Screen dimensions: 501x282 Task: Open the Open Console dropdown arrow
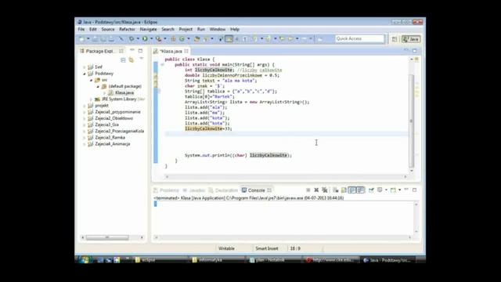399,190
